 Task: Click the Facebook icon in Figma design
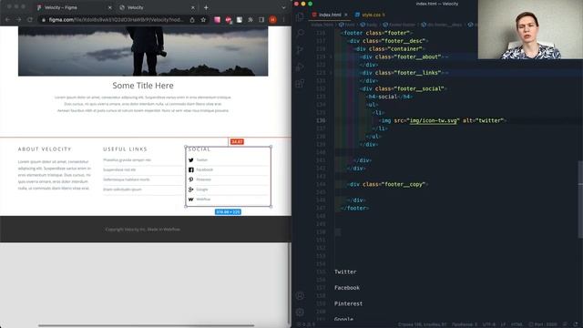190,169
